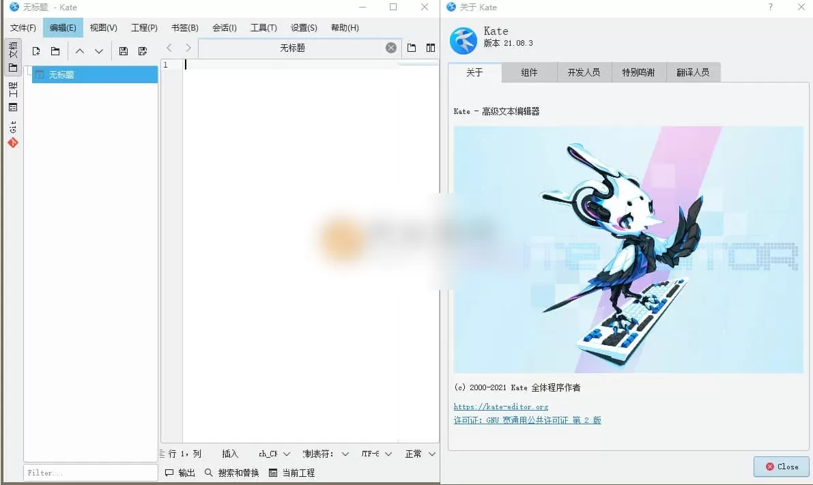This screenshot has width=813, height=485.
Task: Open the encoding dropdown showing UTF-8
Action: 375,454
